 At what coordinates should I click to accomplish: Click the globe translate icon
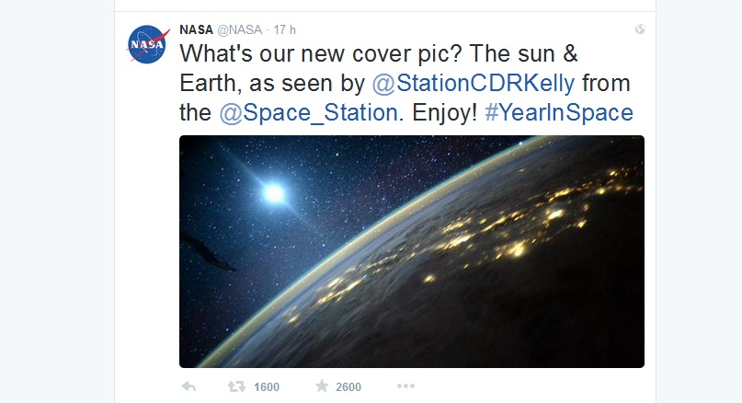pos(640,29)
